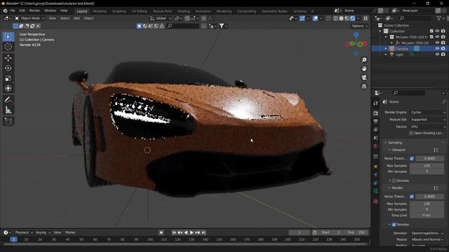449x252 pixels.
Task: Open Render Engine Cycles dropdown
Action: 427,112
